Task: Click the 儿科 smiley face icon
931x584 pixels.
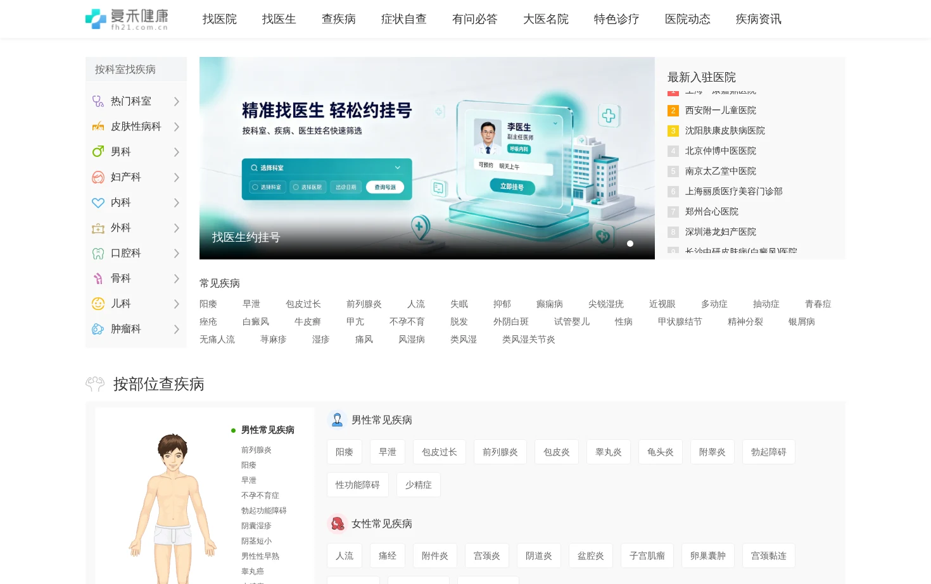Action: 98,304
